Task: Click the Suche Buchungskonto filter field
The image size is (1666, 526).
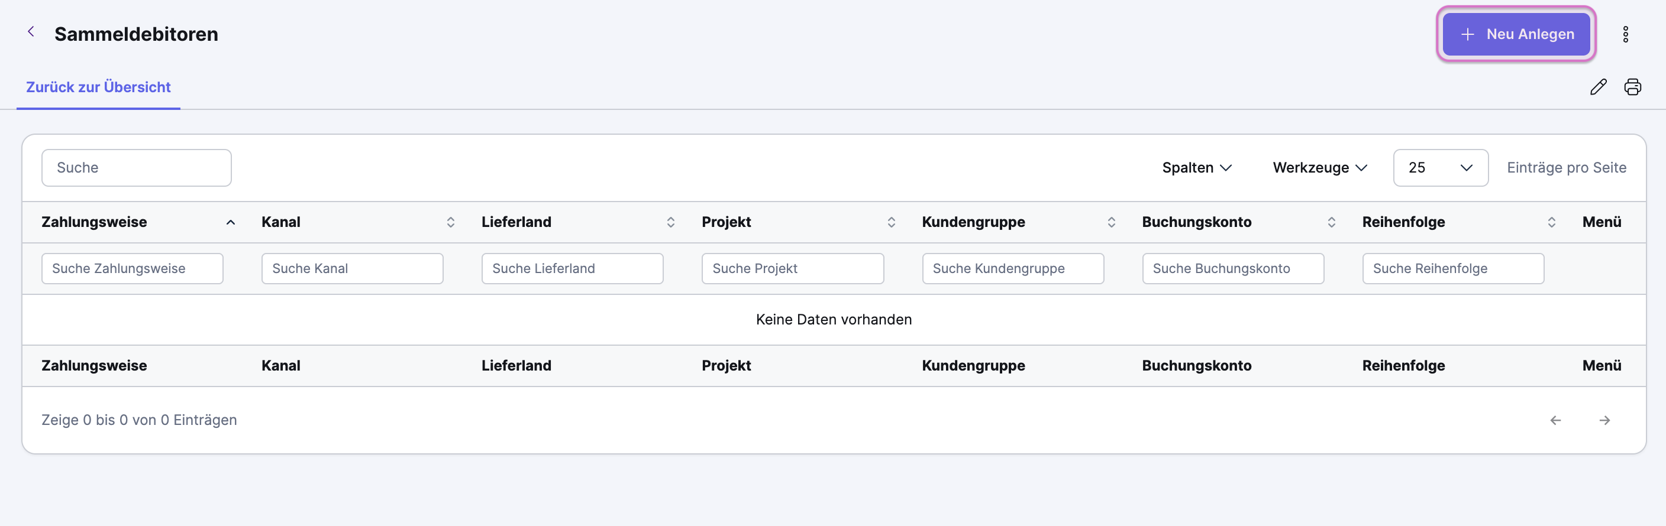Action: [x=1233, y=269]
